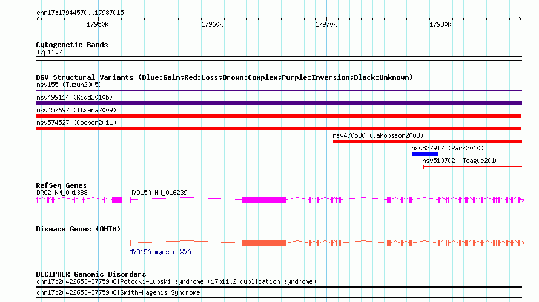Click the black Potocki-Lupski syndrome bar
Viewport: 539px width, 302px height.
tap(279, 286)
